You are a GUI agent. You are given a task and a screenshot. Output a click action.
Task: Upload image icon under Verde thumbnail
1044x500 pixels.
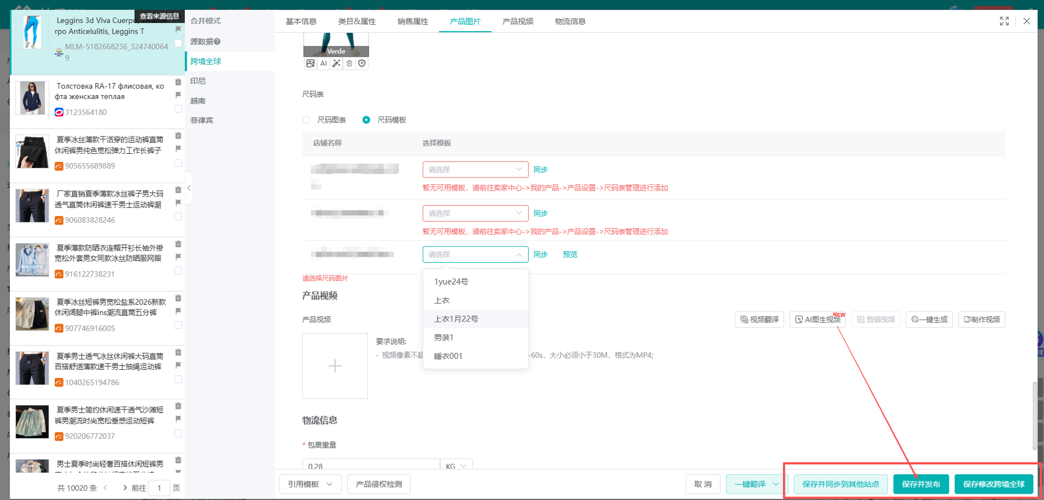[310, 63]
